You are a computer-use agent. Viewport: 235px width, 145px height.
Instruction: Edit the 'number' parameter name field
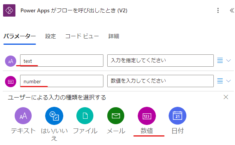62,81
